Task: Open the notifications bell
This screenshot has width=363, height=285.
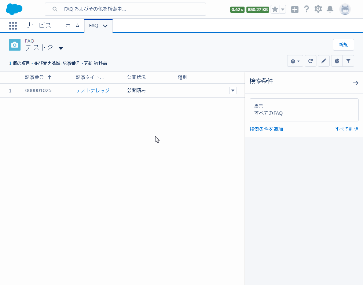Action: tap(330, 9)
